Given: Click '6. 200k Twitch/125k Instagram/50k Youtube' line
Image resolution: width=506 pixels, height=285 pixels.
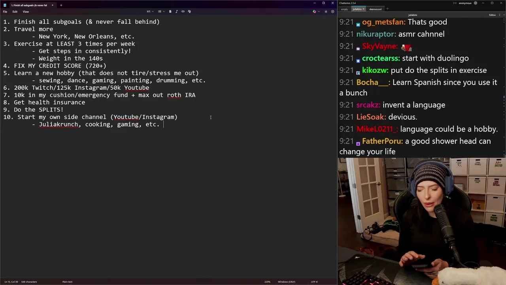Looking at the screenshot, I should [76, 88].
